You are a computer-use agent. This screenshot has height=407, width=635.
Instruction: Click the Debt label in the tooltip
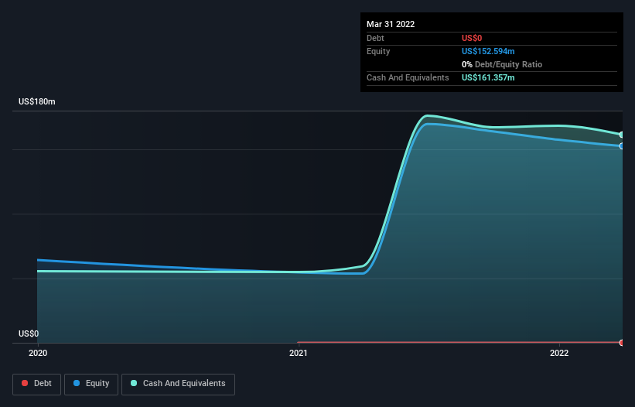(375, 38)
